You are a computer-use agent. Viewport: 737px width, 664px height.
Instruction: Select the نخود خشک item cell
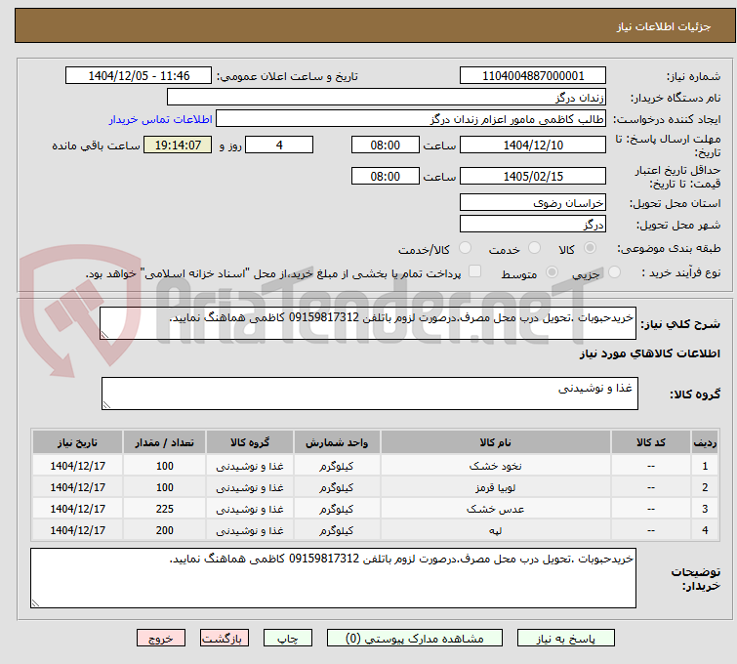[x=496, y=466]
